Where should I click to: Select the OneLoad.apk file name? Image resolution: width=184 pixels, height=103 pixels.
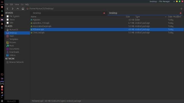(39, 33)
